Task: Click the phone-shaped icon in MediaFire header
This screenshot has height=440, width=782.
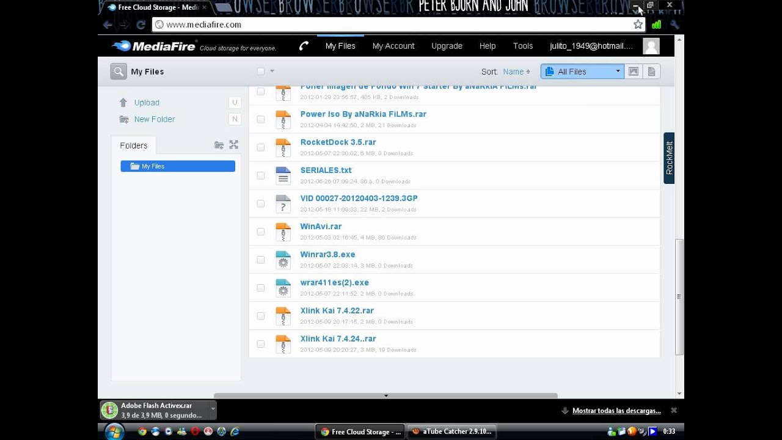Action: coord(304,46)
